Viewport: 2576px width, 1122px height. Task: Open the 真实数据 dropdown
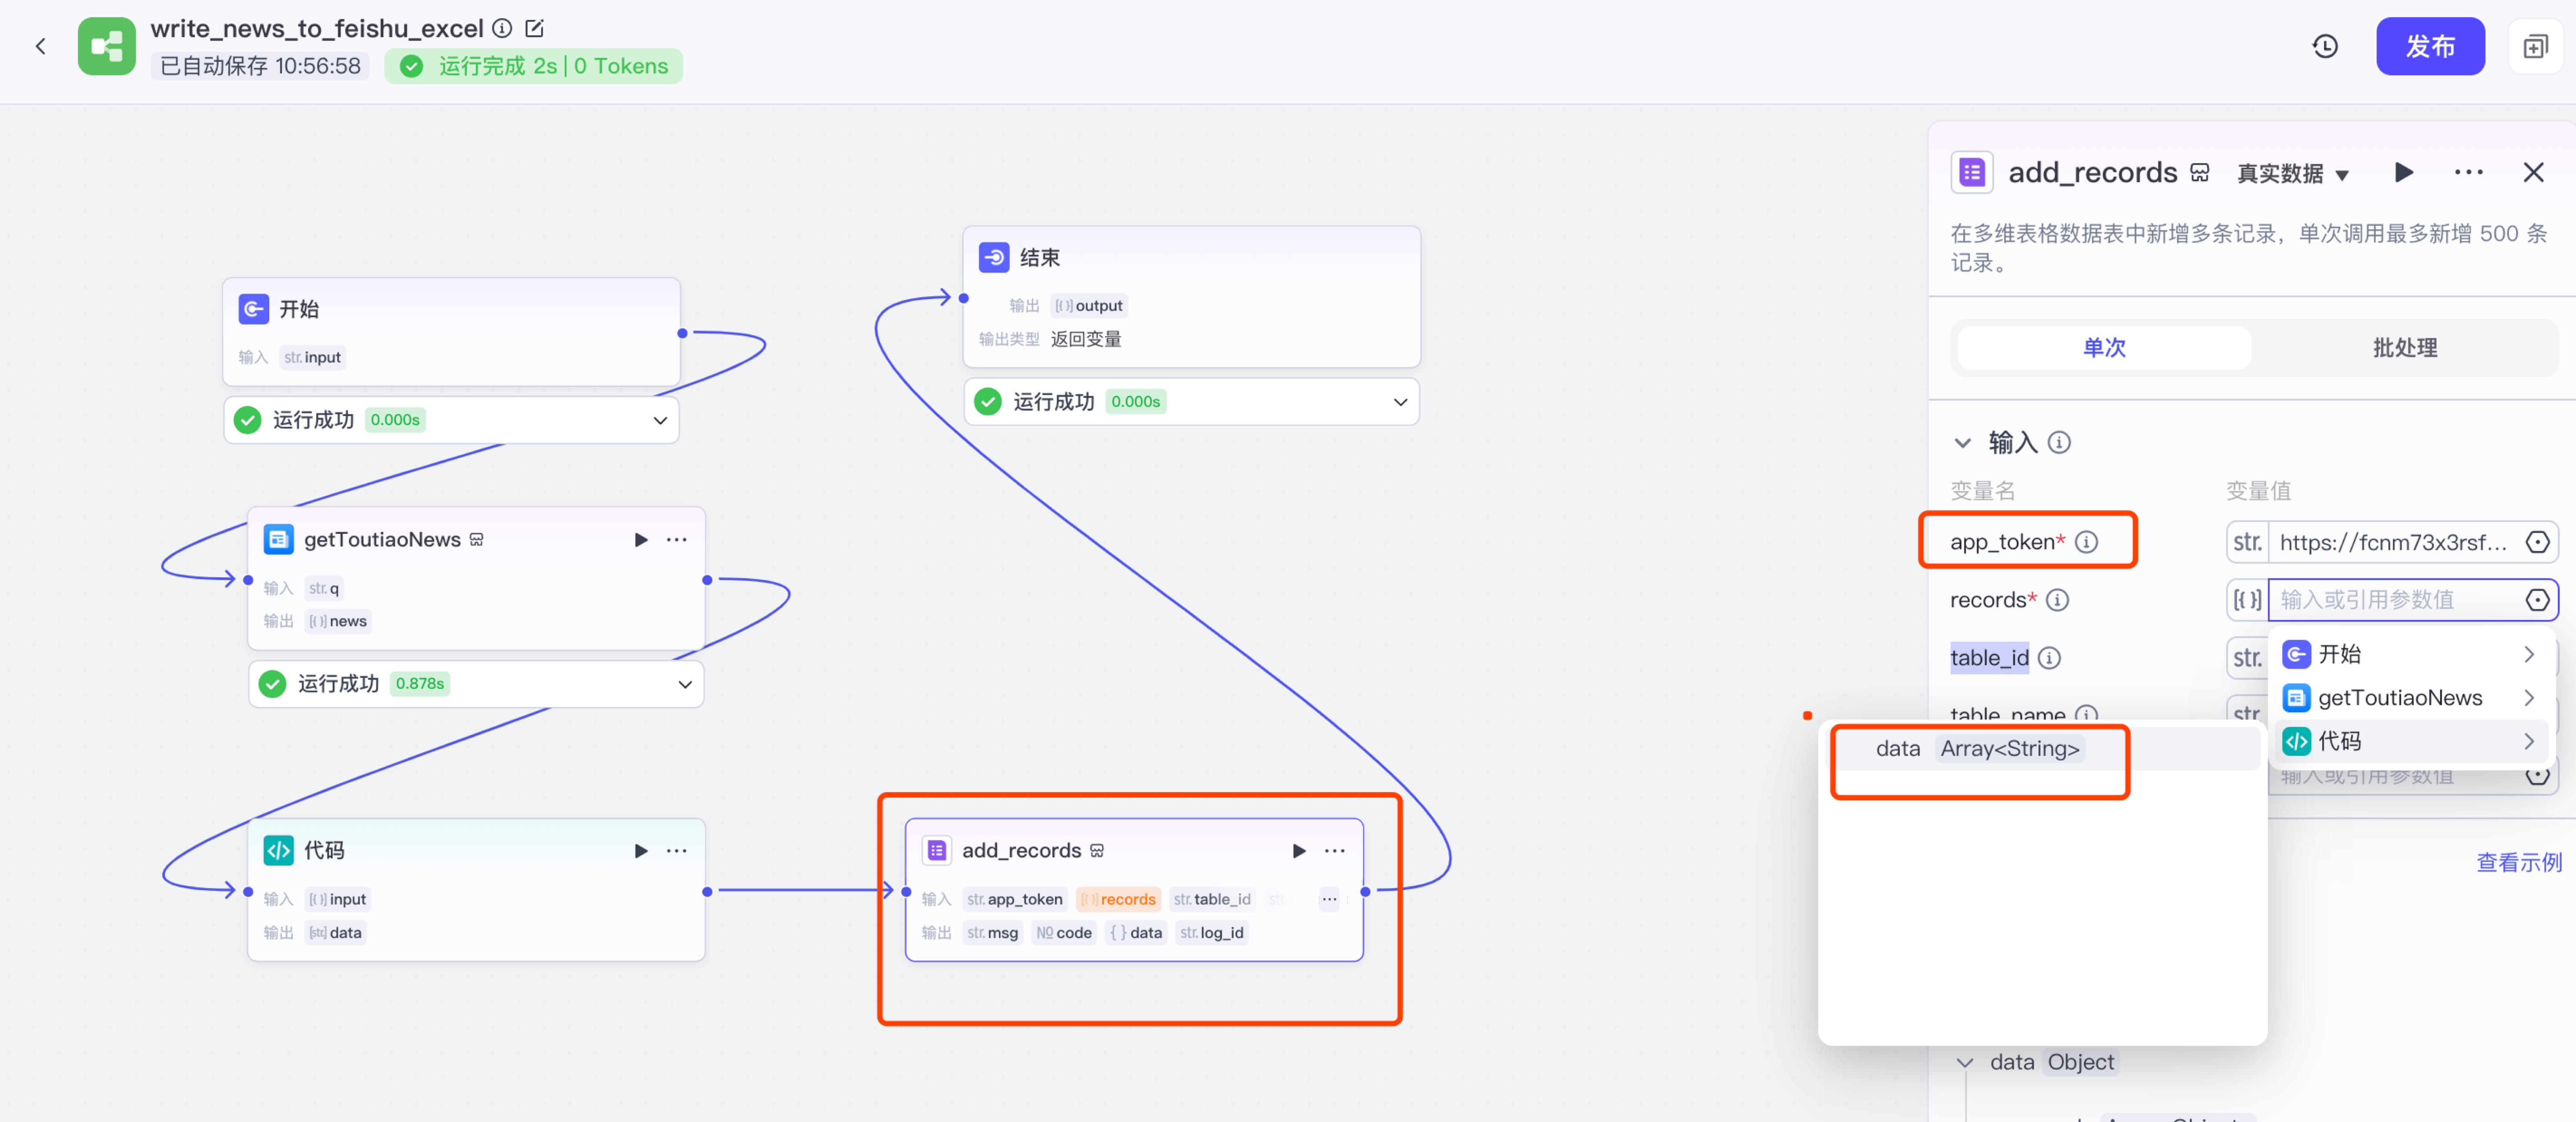pos(2292,174)
